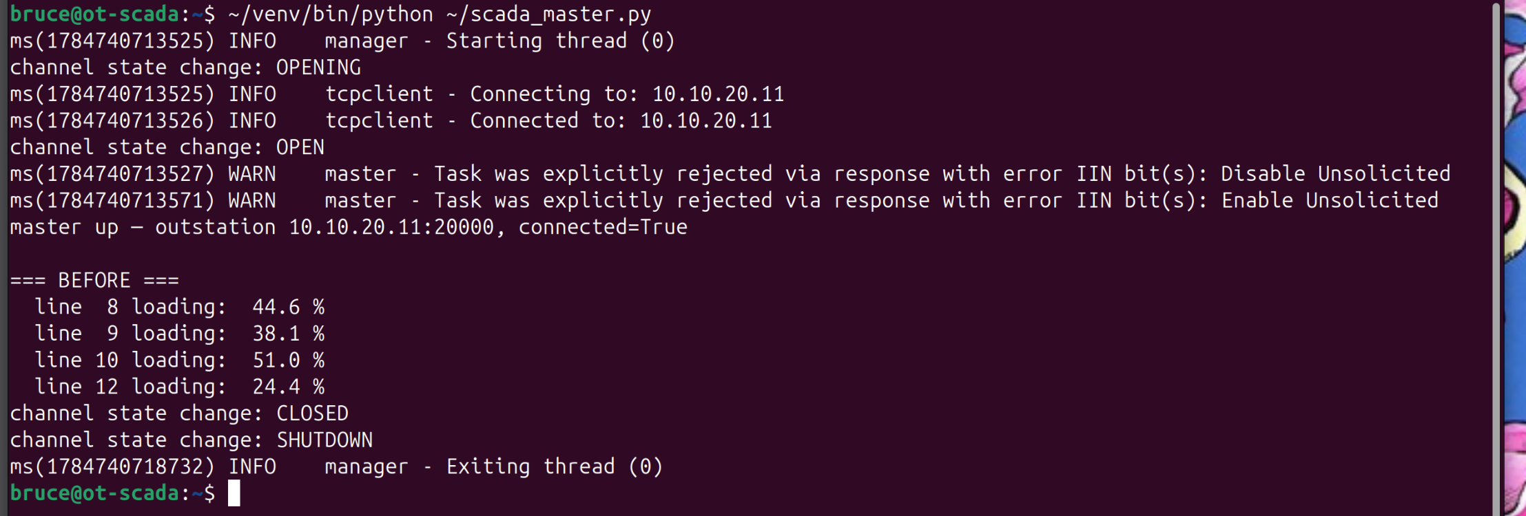
Task: Click the 'Exiting thread (0)' log line
Action: pos(336,466)
